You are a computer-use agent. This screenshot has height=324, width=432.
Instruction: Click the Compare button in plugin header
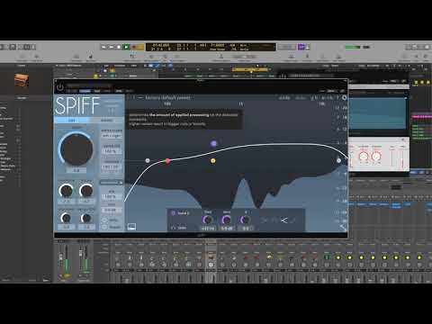(85, 91)
